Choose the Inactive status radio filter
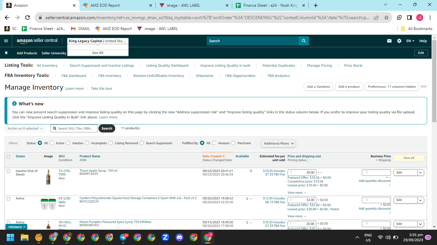437x245 pixels. click(68, 143)
